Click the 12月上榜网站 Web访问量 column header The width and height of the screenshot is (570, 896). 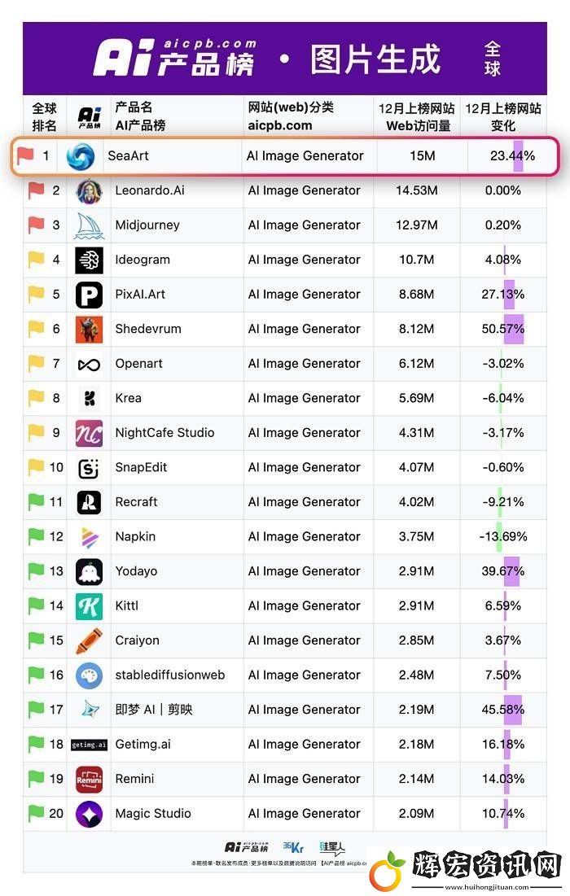(x=417, y=116)
